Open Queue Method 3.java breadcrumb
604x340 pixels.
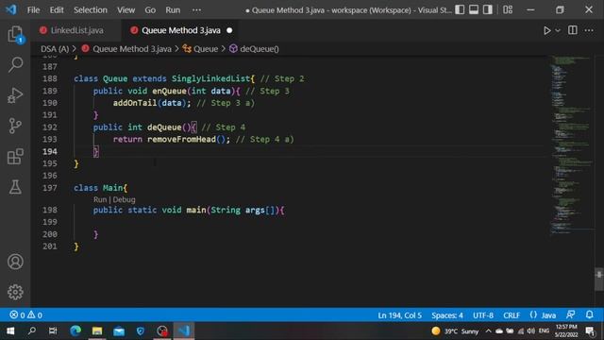click(x=132, y=49)
